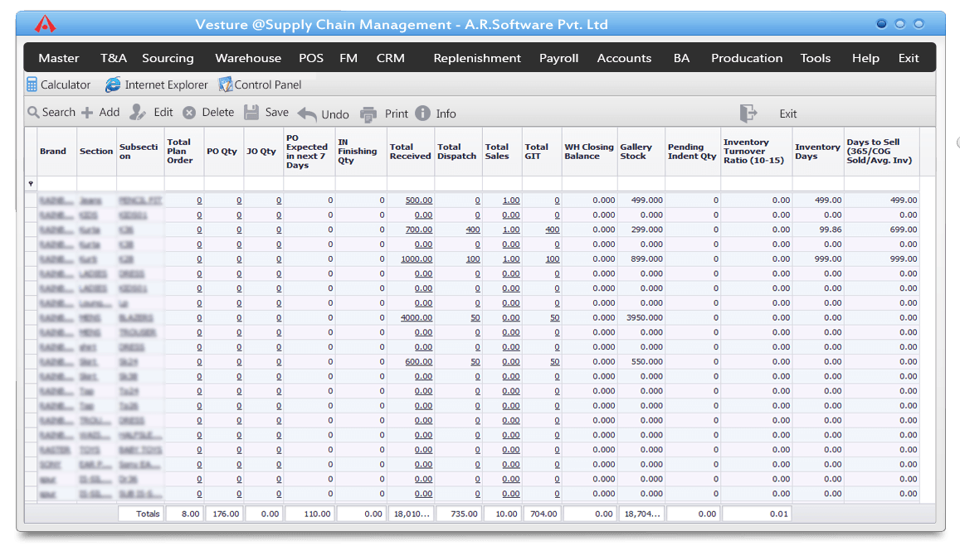The image size is (960, 546).
Task: Click the Print printer icon
Action: 368,114
